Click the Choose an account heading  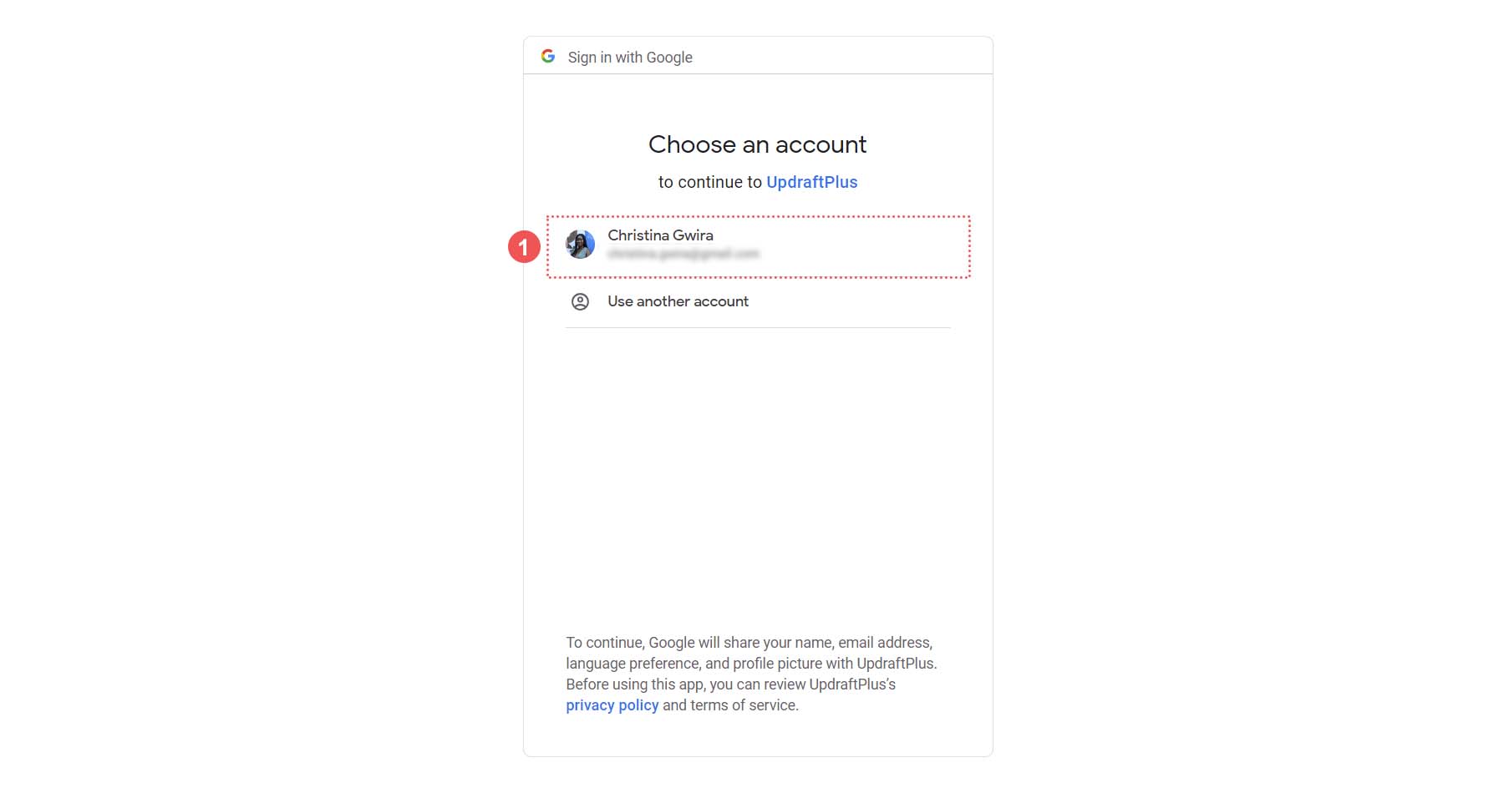pyautogui.click(x=757, y=144)
